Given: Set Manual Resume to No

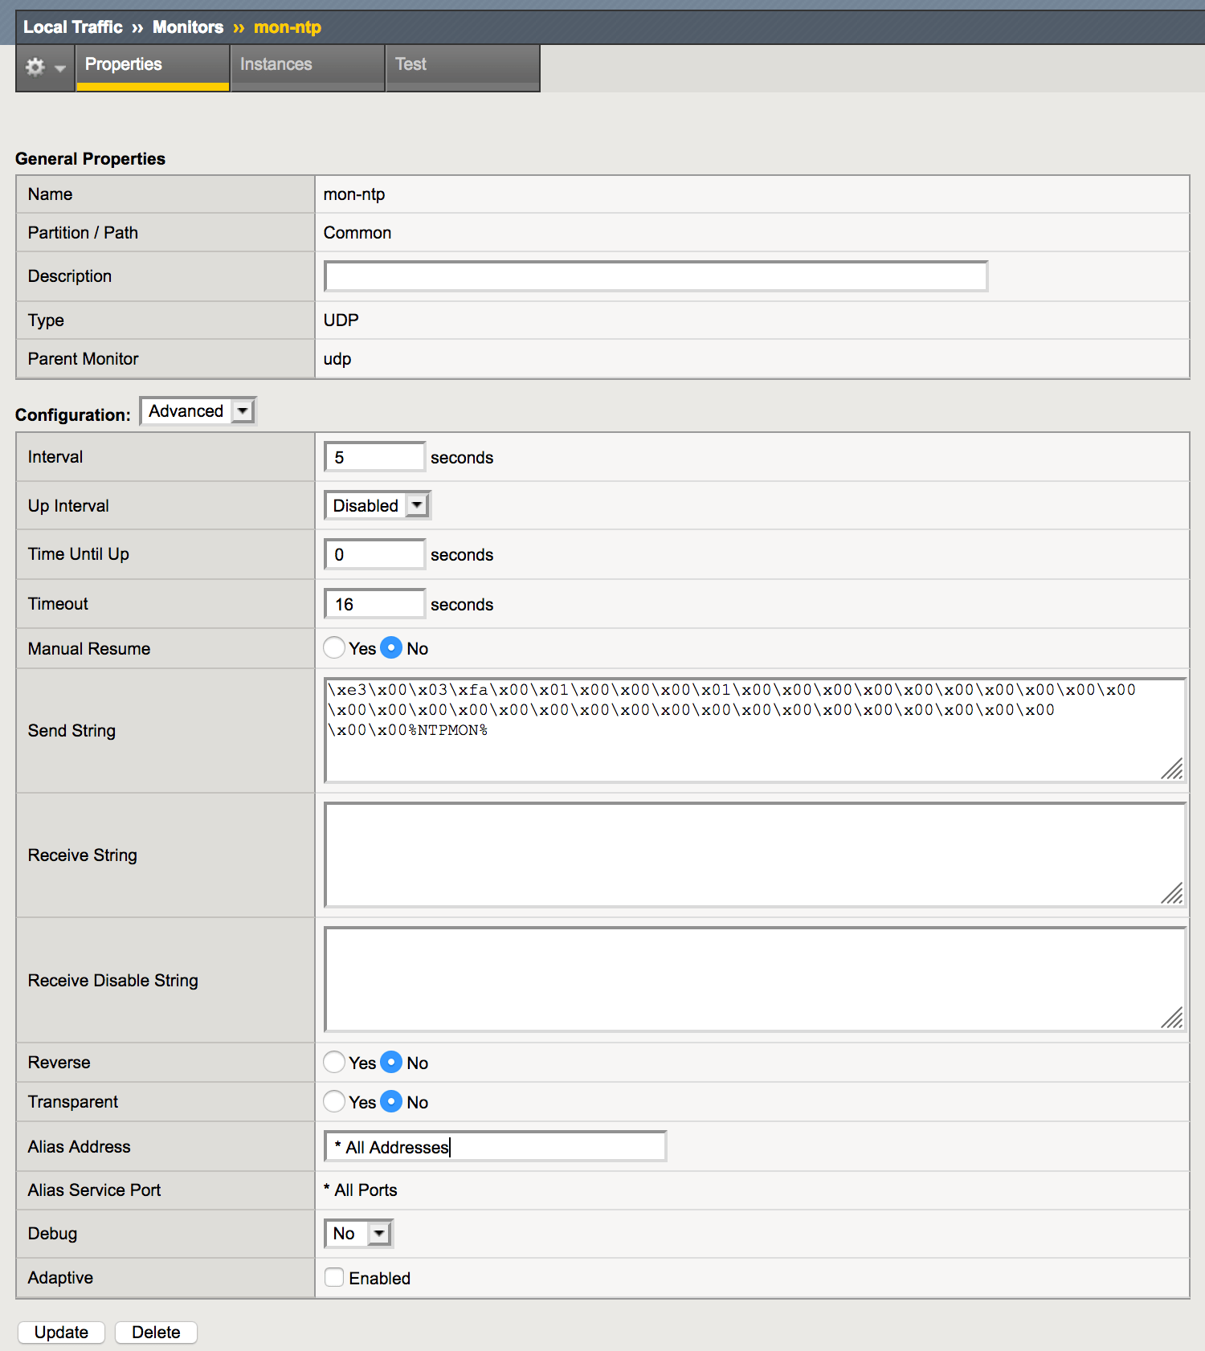Looking at the screenshot, I should point(391,648).
